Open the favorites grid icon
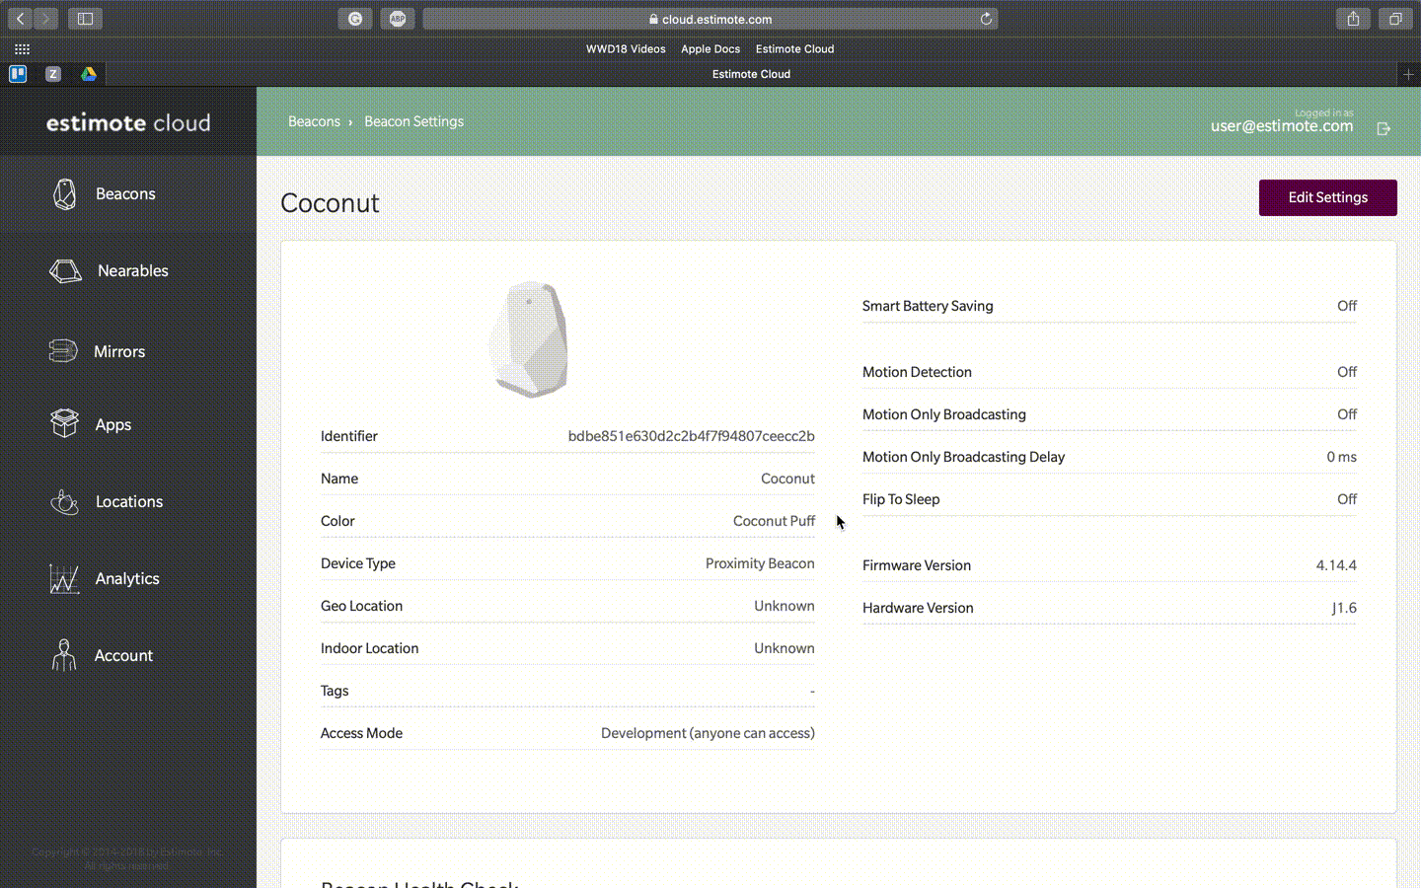Viewport: 1421px width, 888px height. tap(22, 48)
